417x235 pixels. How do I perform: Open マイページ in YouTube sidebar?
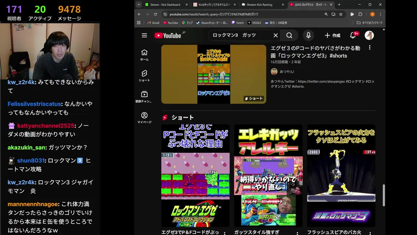point(144,118)
